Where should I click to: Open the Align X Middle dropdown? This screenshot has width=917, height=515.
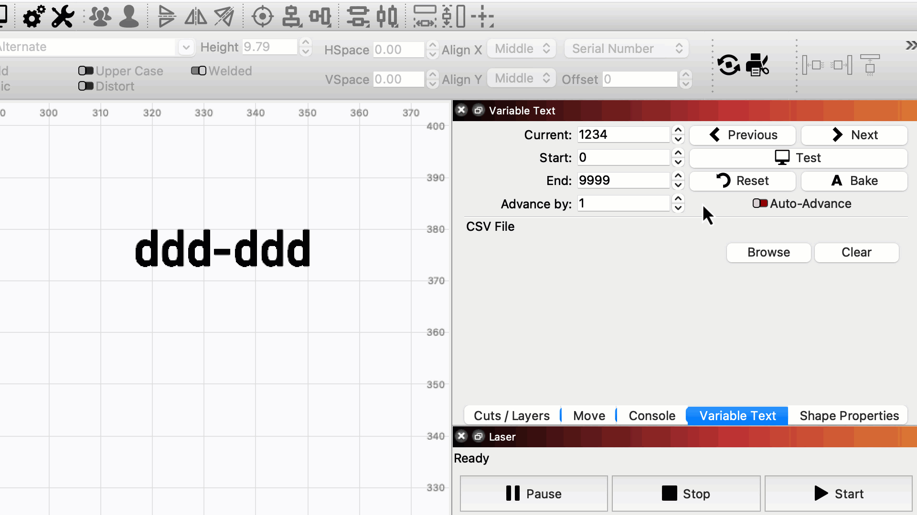coord(522,49)
